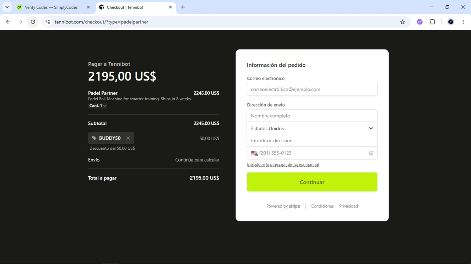
Task: Click the phone number field
Action: 313,153
